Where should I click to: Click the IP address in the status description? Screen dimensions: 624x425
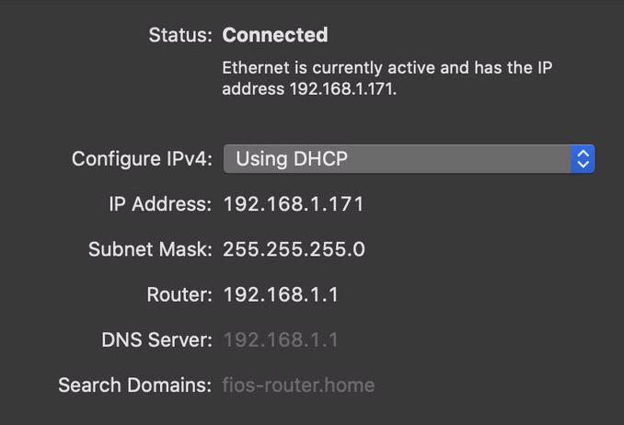(x=342, y=89)
